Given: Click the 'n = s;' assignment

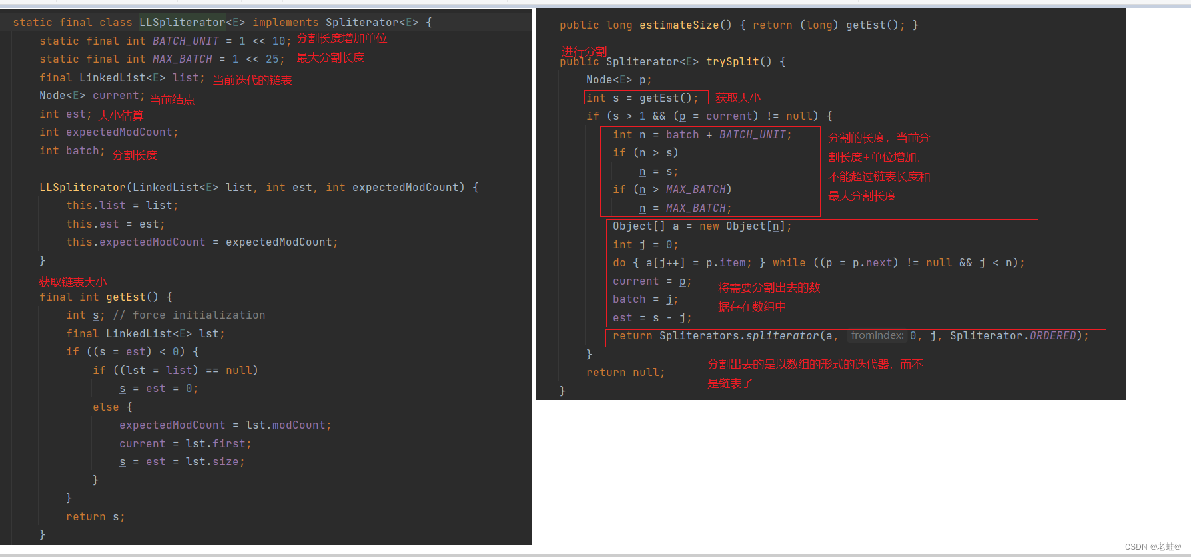Looking at the screenshot, I should (x=659, y=172).
